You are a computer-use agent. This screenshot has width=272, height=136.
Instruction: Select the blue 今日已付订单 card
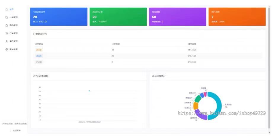pyautogui.click(x=59, y=17)
